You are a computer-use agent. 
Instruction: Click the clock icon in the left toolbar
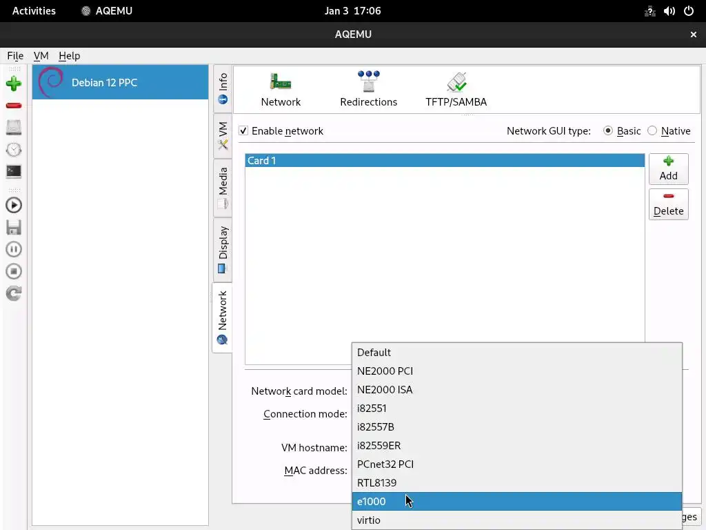(x=14, y=150)
